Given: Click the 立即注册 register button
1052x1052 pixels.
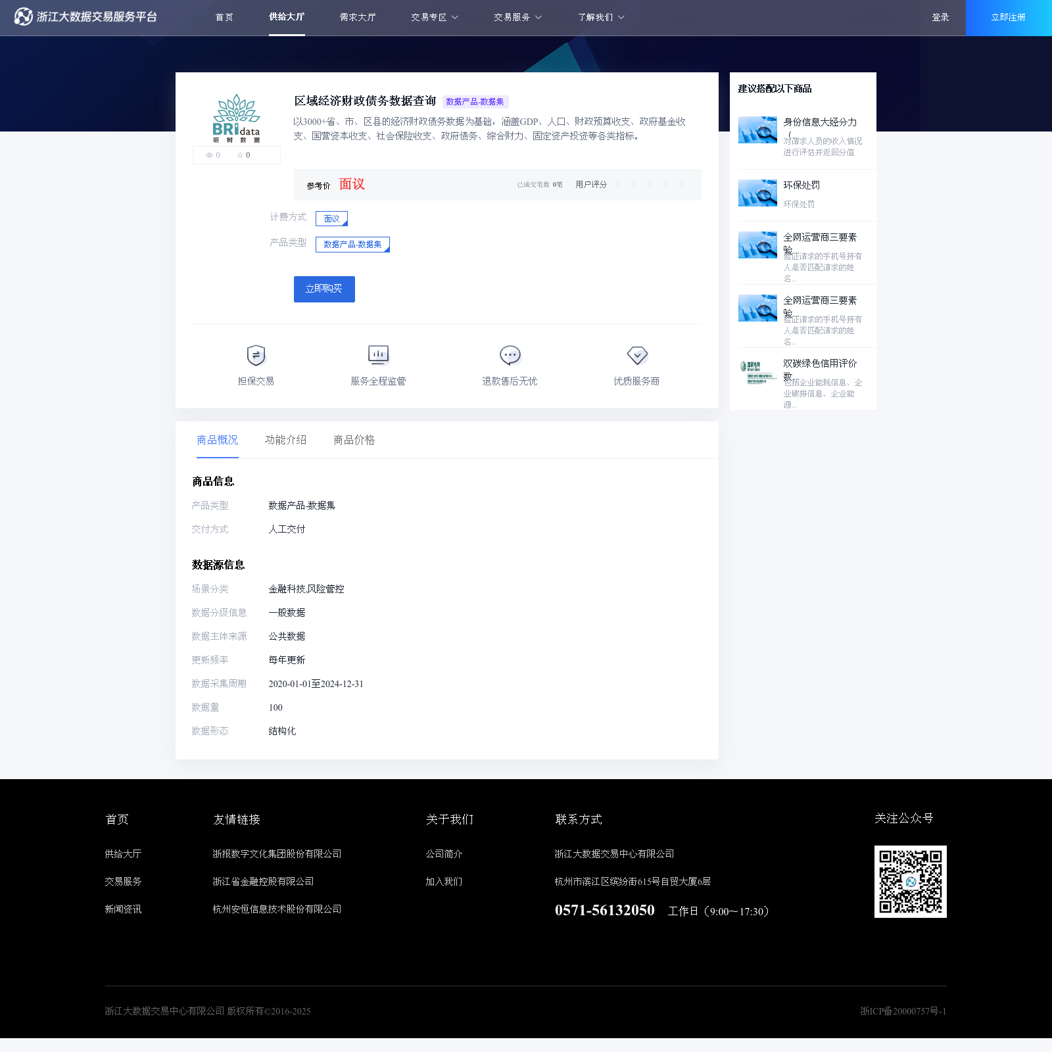Looking at the screenshot, I should click(x=1009, y=18).
